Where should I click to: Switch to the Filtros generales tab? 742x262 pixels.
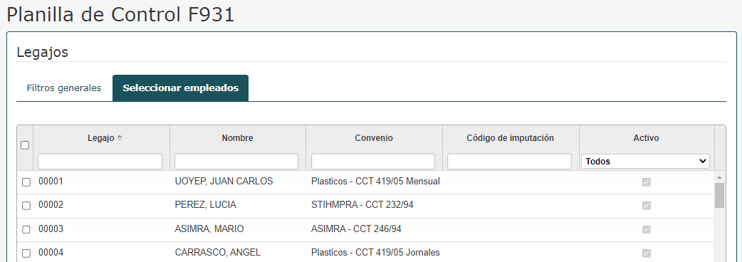[64, 88]
